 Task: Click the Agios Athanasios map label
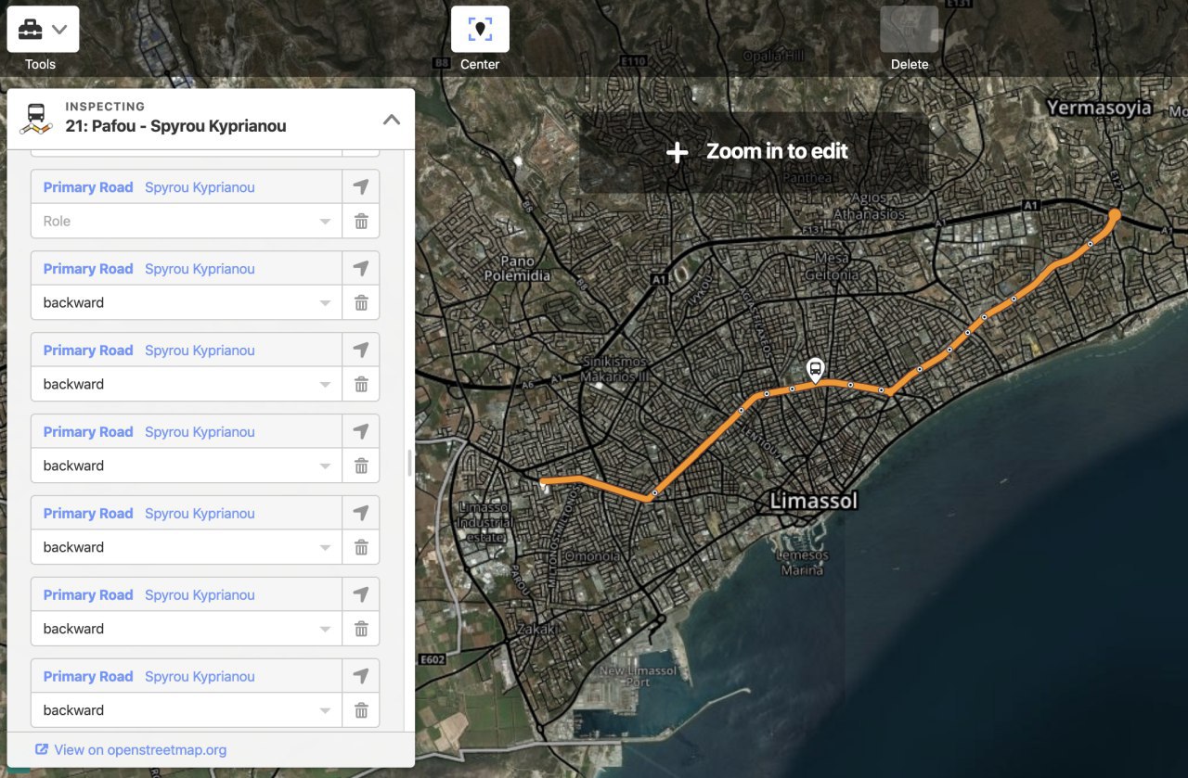(x=869, y=207)
